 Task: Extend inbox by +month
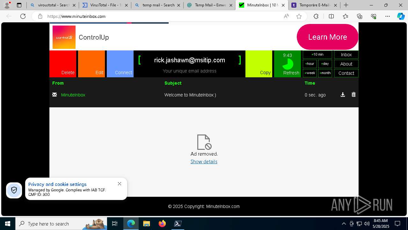click(x=325, y=73)
